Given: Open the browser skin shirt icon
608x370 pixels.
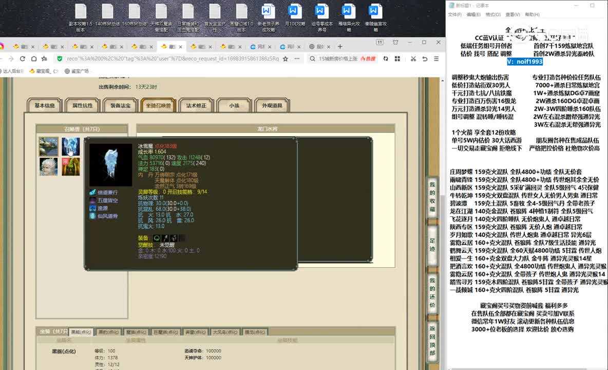Looking at the screenshot, I should click(395, 42).
